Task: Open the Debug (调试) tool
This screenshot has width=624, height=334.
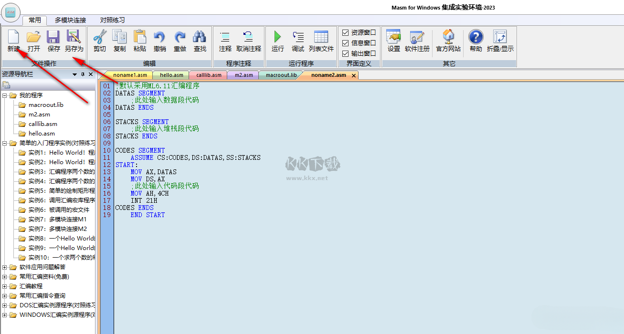Action: click(298, 37)
